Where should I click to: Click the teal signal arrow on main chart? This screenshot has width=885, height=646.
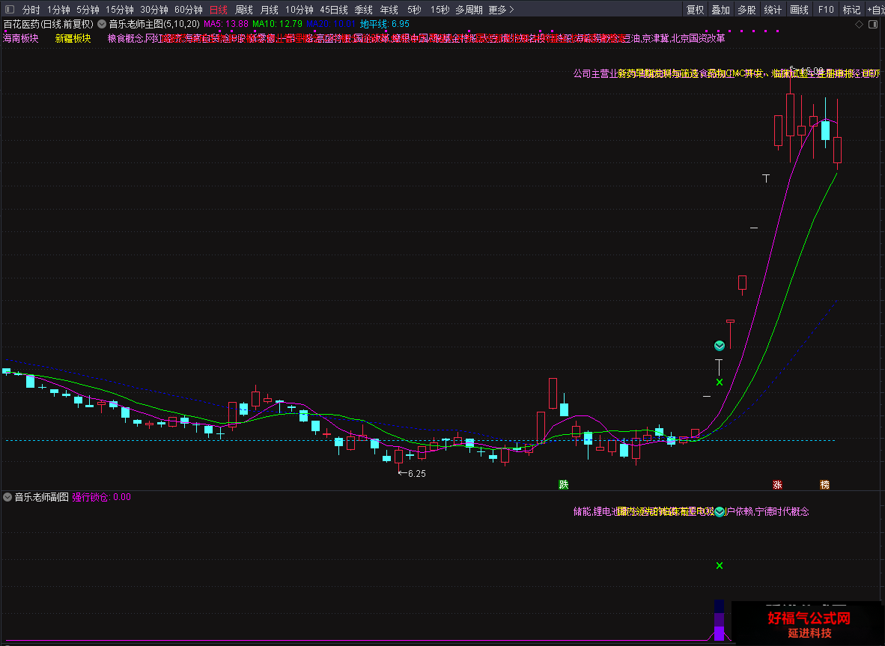[x=719, y=345]
